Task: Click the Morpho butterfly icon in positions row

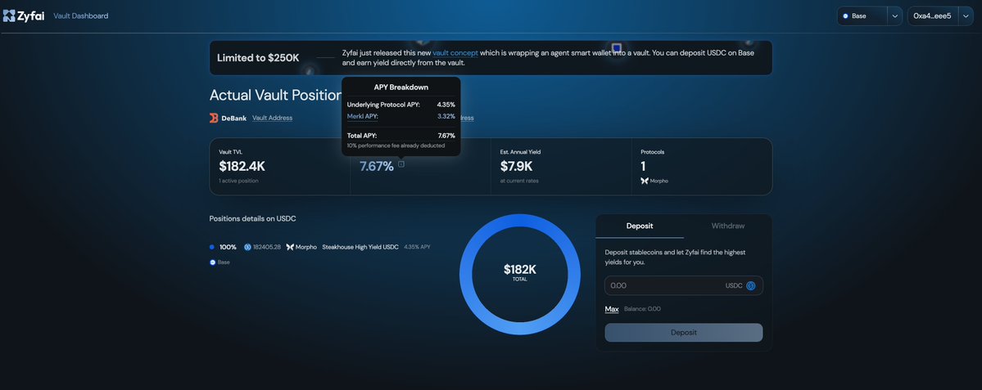Action: (x=290, y=247)
